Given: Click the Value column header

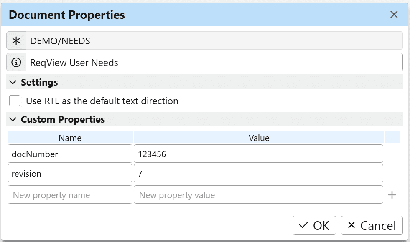Looking at the screenshot, I should [259, 138].
